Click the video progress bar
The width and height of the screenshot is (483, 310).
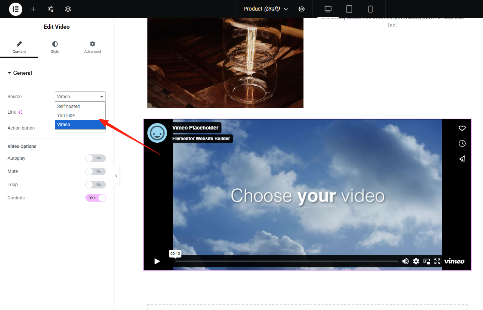point(286,261)
